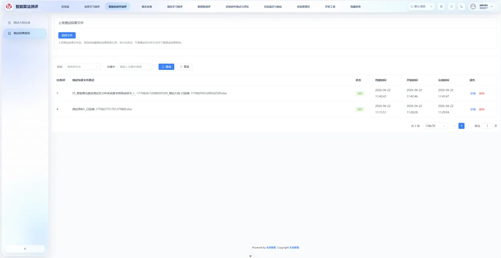Click the 测试结果报告 sidebar icon
501x258 pixels.
(9, 33)
